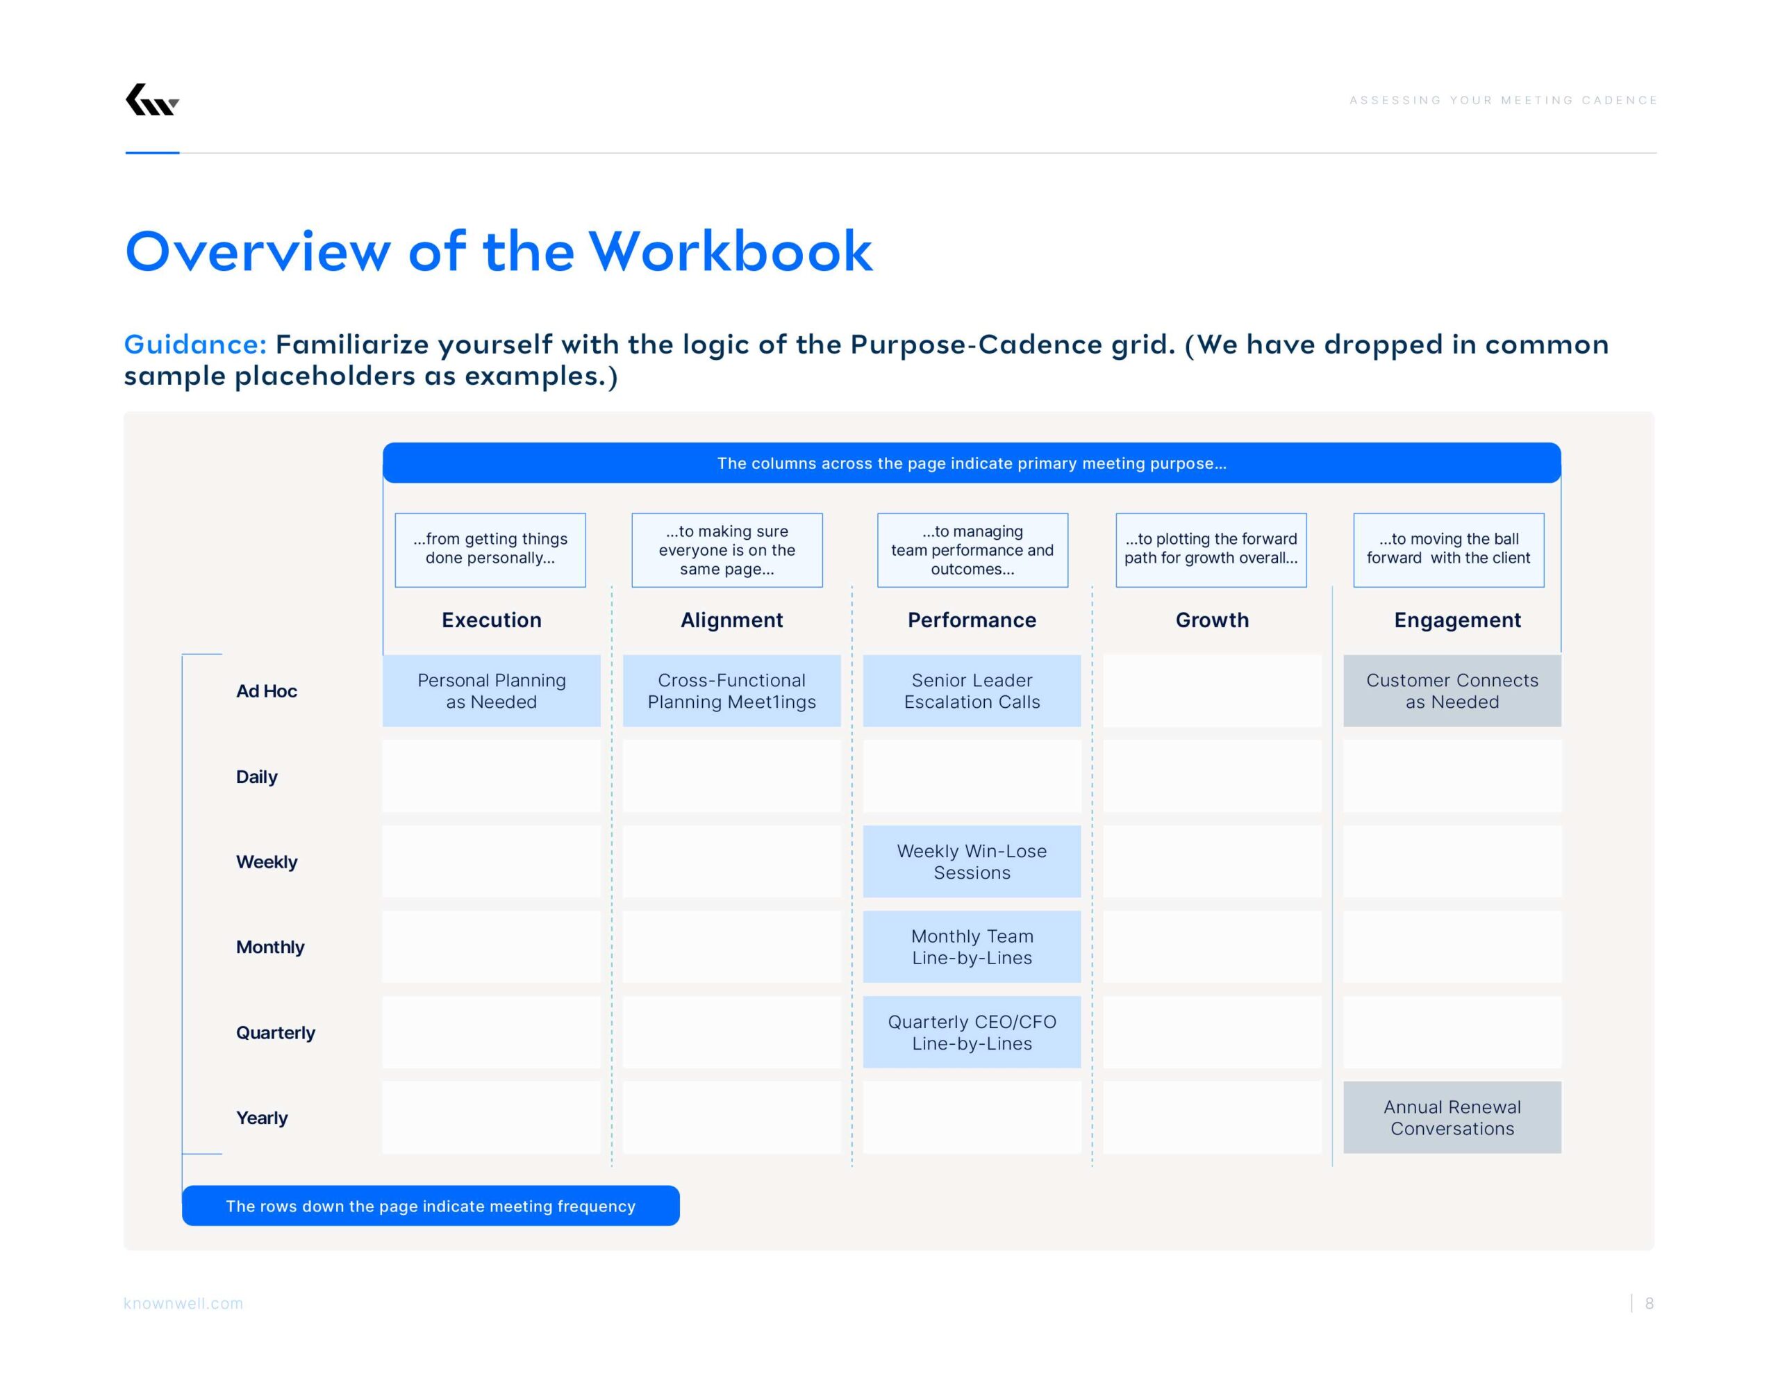This screenshot has height=1374, width=1778.
Task: Click the blue meeting purpose banner
Action: [972, 463]
